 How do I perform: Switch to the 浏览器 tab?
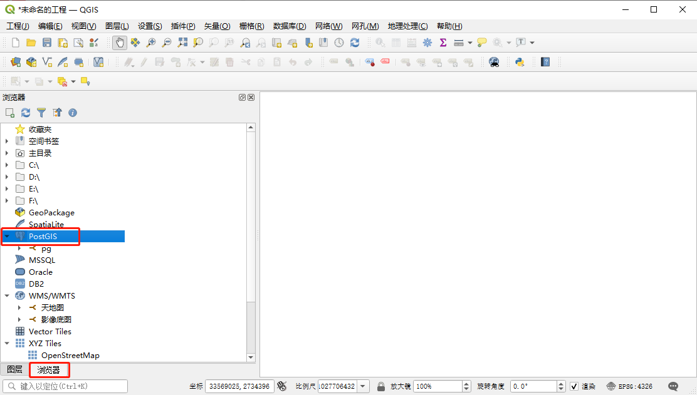48,370
